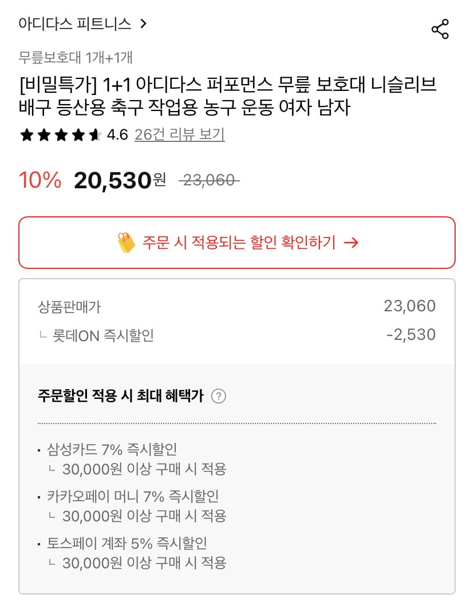This screenshot has height=602, width=474.
Task: Tap the share icon
Action: (x=440, y=30)
